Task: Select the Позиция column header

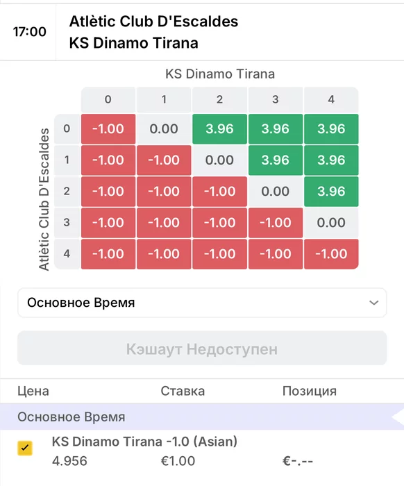Action: click(309, 391)
